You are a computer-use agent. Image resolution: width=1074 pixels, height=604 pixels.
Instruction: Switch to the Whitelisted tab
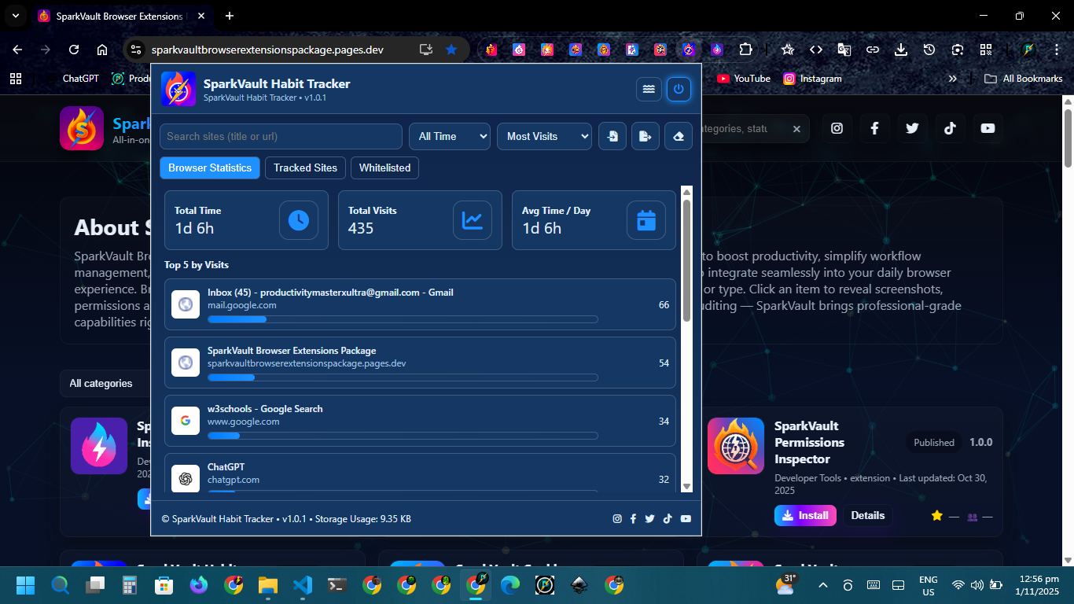click(384, 168)
